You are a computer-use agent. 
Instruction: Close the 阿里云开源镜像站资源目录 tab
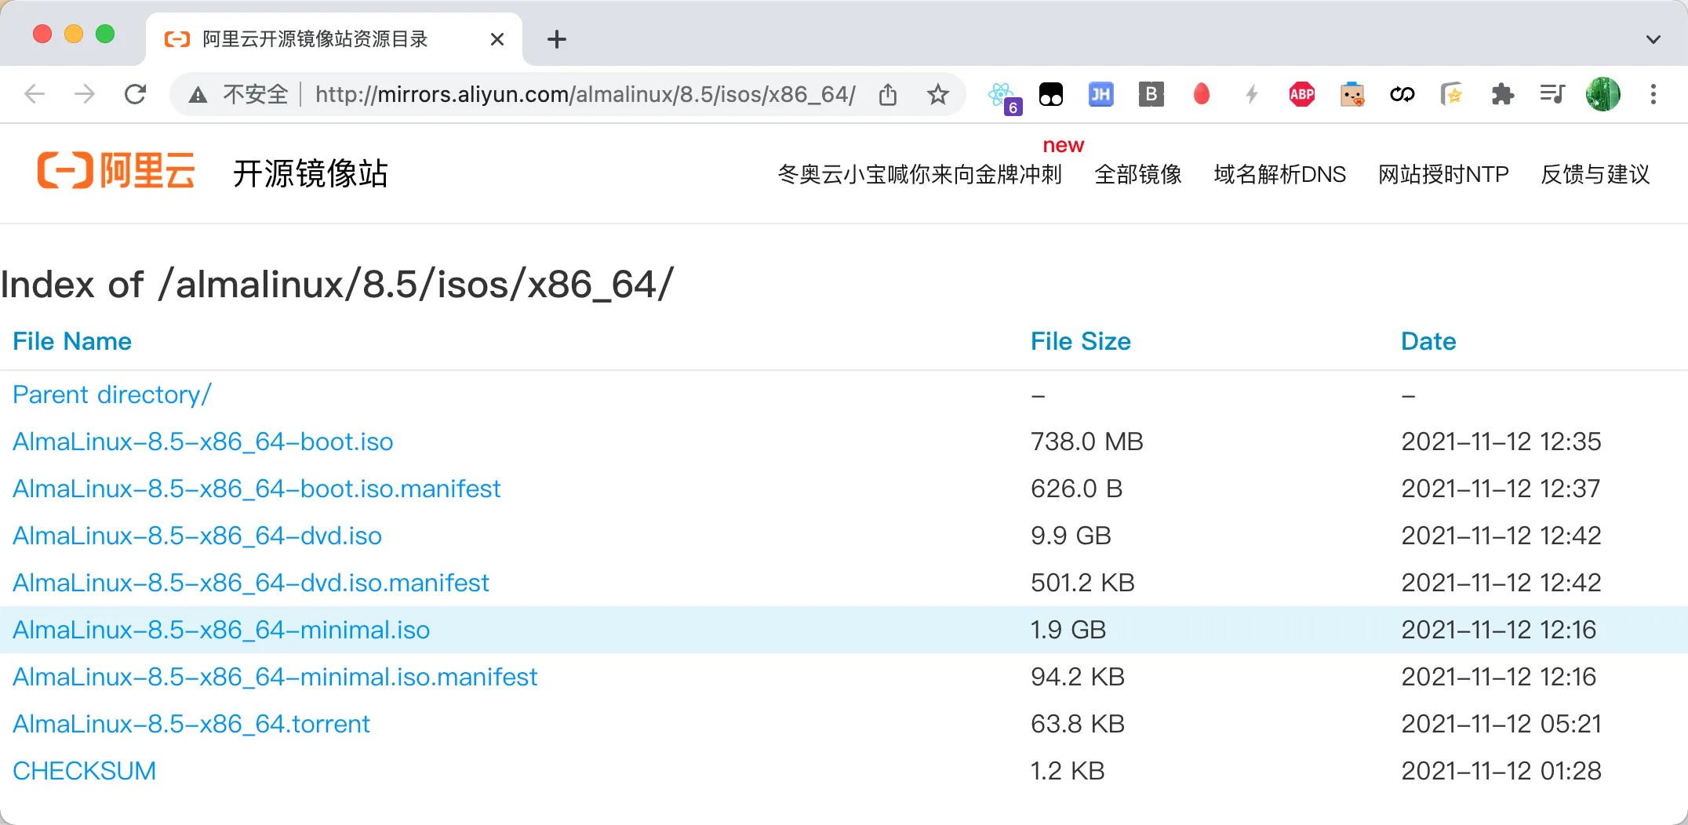pyautogui.click(x=497, y=39)
